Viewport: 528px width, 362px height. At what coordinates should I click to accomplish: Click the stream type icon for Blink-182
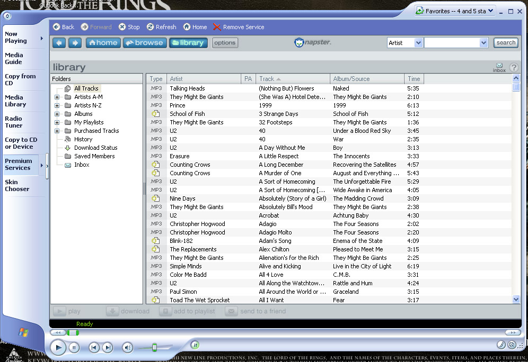point(155,241)
